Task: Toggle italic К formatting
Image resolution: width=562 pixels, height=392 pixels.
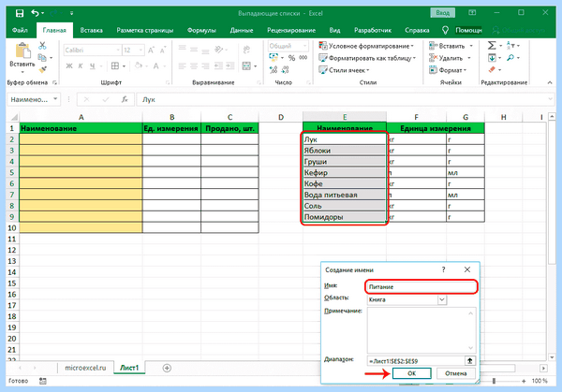Action: 81,65
